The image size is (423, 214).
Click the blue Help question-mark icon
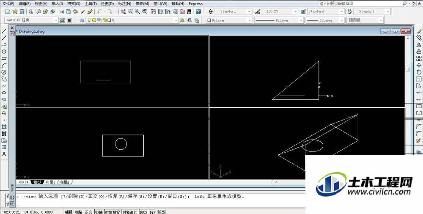pyautogui.click(x=198, y=11)
